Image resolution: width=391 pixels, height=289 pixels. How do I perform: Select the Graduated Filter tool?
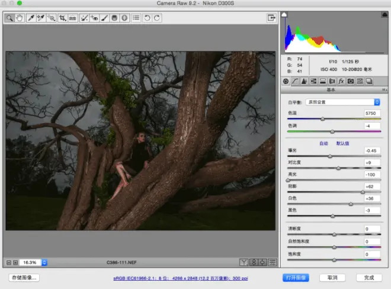[x=114, y=18]
